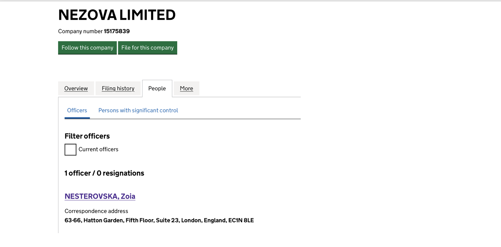Screen dimensions: 501x247
Task: Click company number 15175839
Action: [117, 31]
